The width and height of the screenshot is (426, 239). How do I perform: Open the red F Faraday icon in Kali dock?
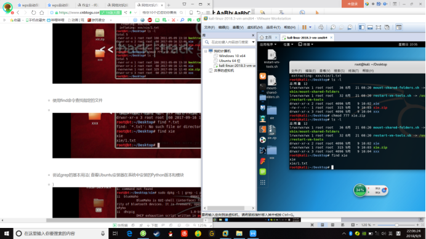pos(263,161)
